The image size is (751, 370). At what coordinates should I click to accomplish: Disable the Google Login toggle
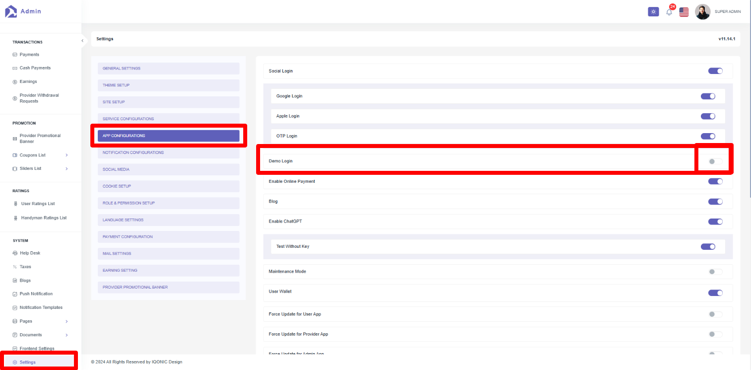[708, 96]
